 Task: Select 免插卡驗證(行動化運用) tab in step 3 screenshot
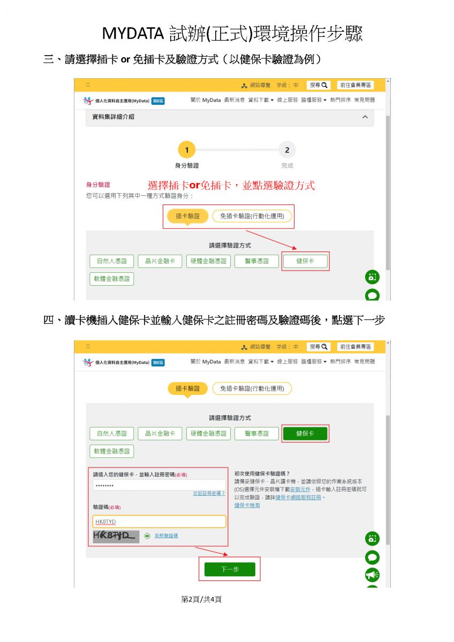(x=252, y=216)
